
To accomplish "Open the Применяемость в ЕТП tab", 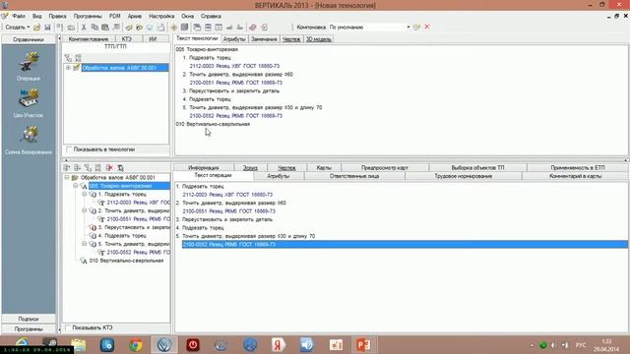I will (x=578, y=168).
